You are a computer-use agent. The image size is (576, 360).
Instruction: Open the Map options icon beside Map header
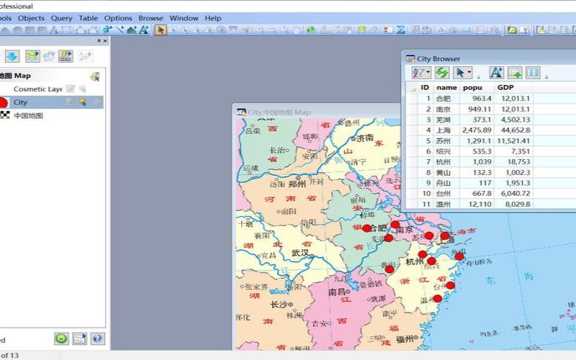94,76
